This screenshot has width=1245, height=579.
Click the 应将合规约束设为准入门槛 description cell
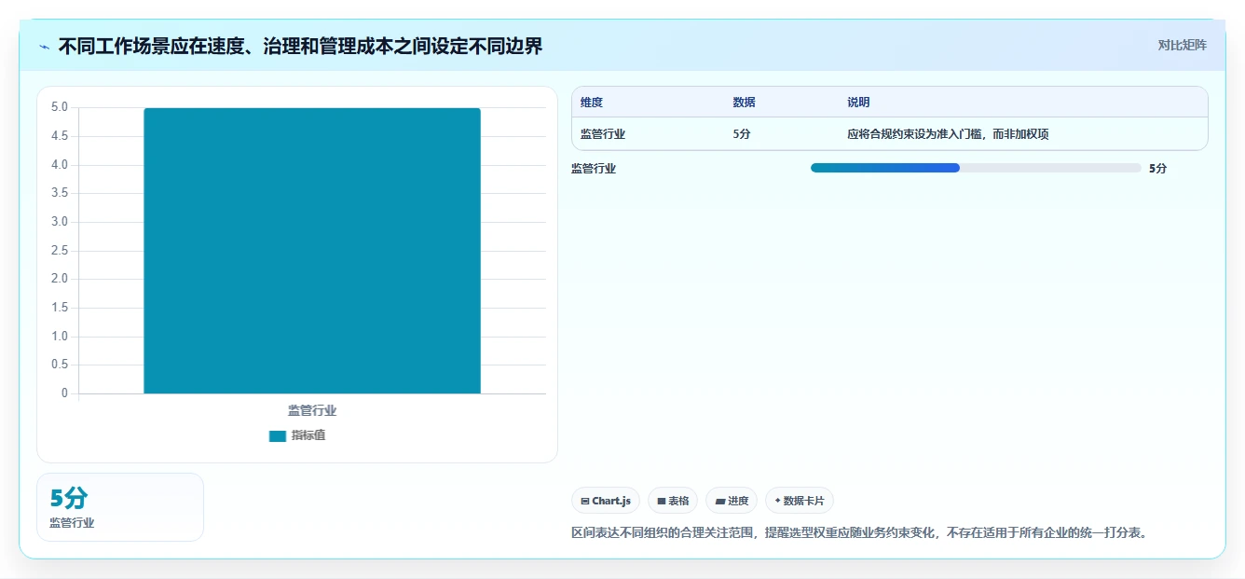948,134
